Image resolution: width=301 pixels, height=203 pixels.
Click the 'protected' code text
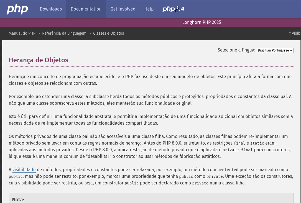pyautogui.click(x=228, y=170)
